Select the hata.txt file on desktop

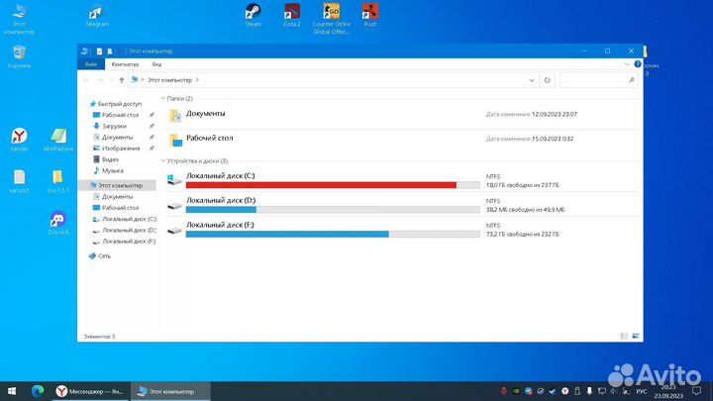pyautogui.click(x=19, y=181)
